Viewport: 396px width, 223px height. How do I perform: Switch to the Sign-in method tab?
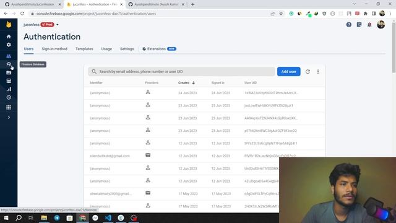(54, 49)
